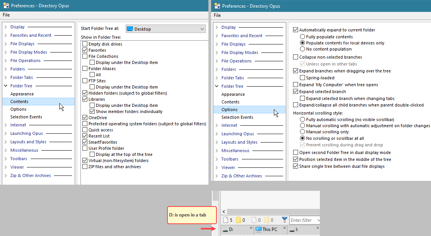Open Selection Events in the Options window
The width and height of the screenshot is (431, 236).
(237, 117)
